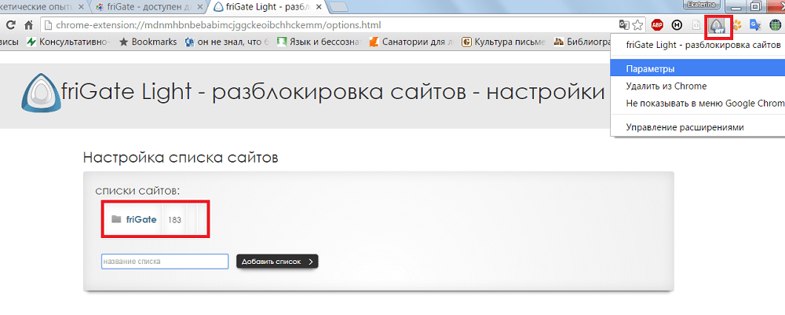785x315 pixels.
Task: Switch to the friGate Light options tab
Action: (268, 8)
